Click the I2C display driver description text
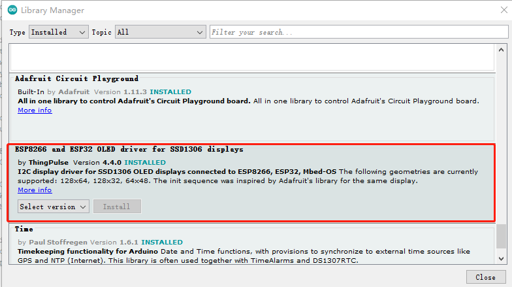The height and width of the screenshot is (287, 512). pyautogui.click(x=177, y=171)
